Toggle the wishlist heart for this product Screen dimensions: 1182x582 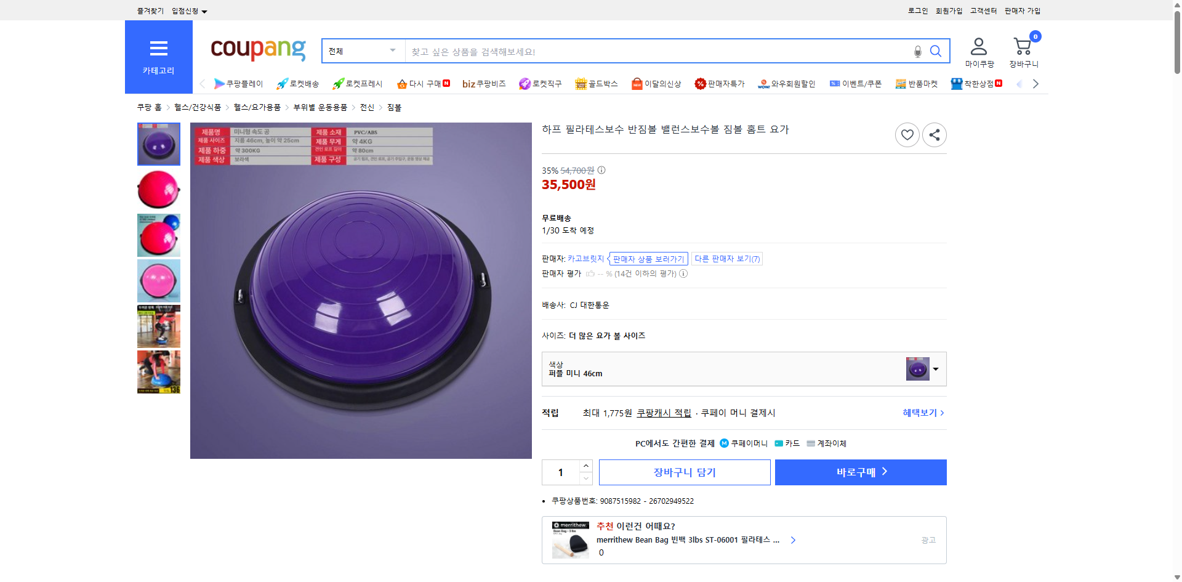click(x=907, y=134)
